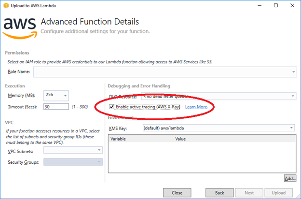
Task: Open the Learn More link
Action: (196, 107)
